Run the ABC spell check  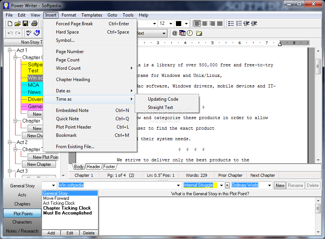[29, 33]
